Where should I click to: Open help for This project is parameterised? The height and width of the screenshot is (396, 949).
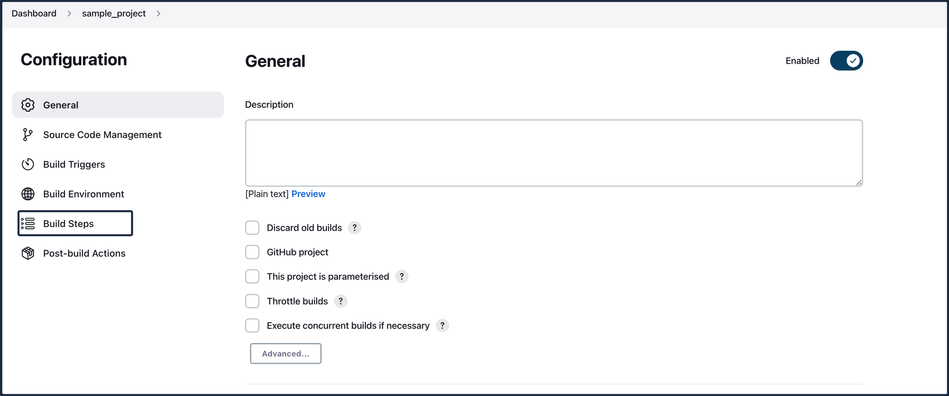tap(402, 277)
